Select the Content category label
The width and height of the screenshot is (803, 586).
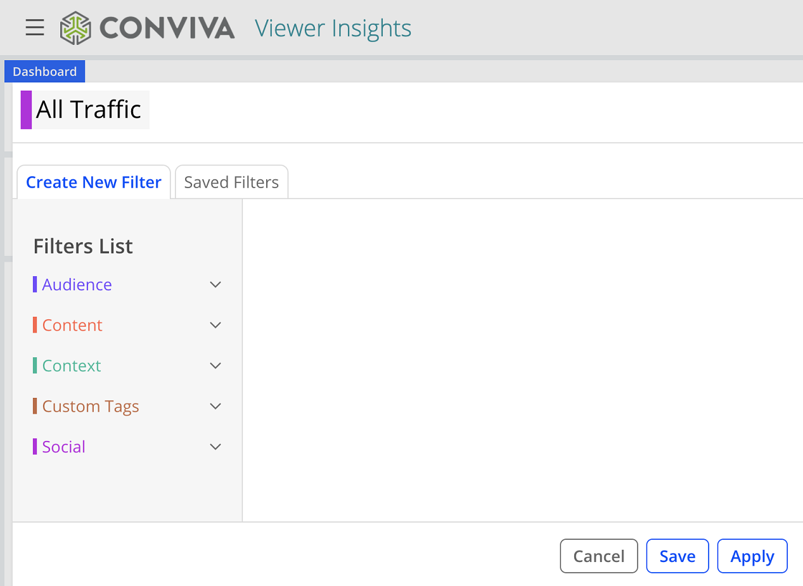[72, 325]
